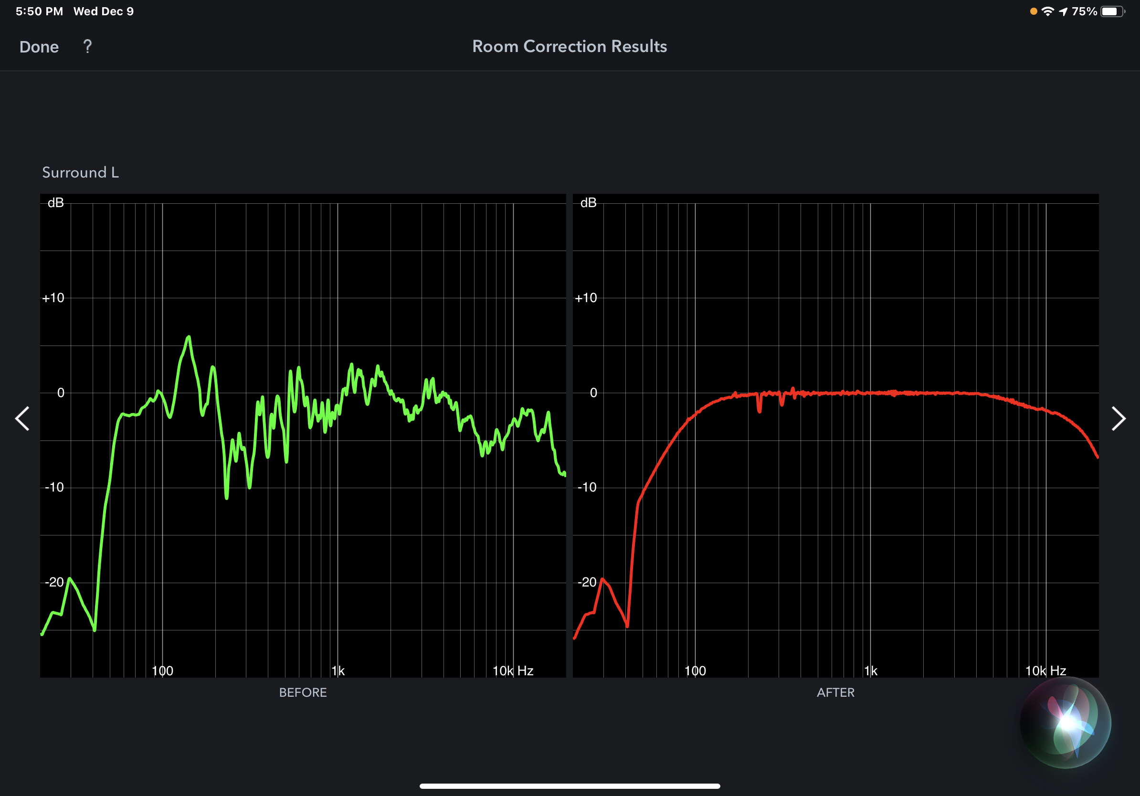Tap the Wi-Fi icon in the status bar
Screen dimensions: 1140x796
1048,11
